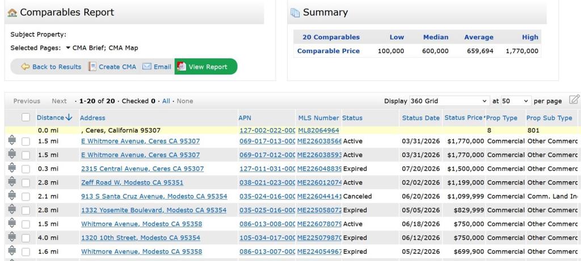Screen dimensions: 581x261
Task: Check the box for APN 069-017-013 row
Action: 26,142
